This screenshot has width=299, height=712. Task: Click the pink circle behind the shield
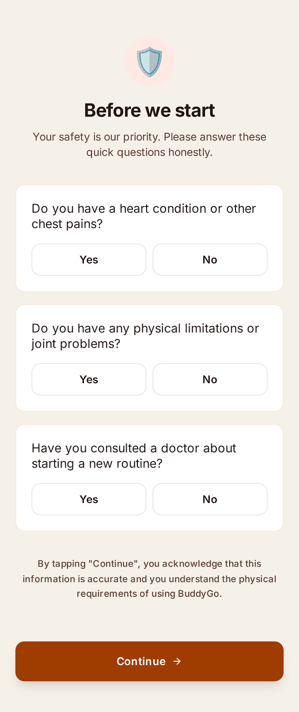149,62
